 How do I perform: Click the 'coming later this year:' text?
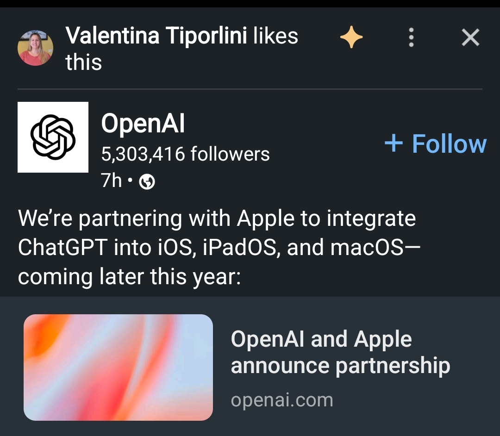(129, 277)
